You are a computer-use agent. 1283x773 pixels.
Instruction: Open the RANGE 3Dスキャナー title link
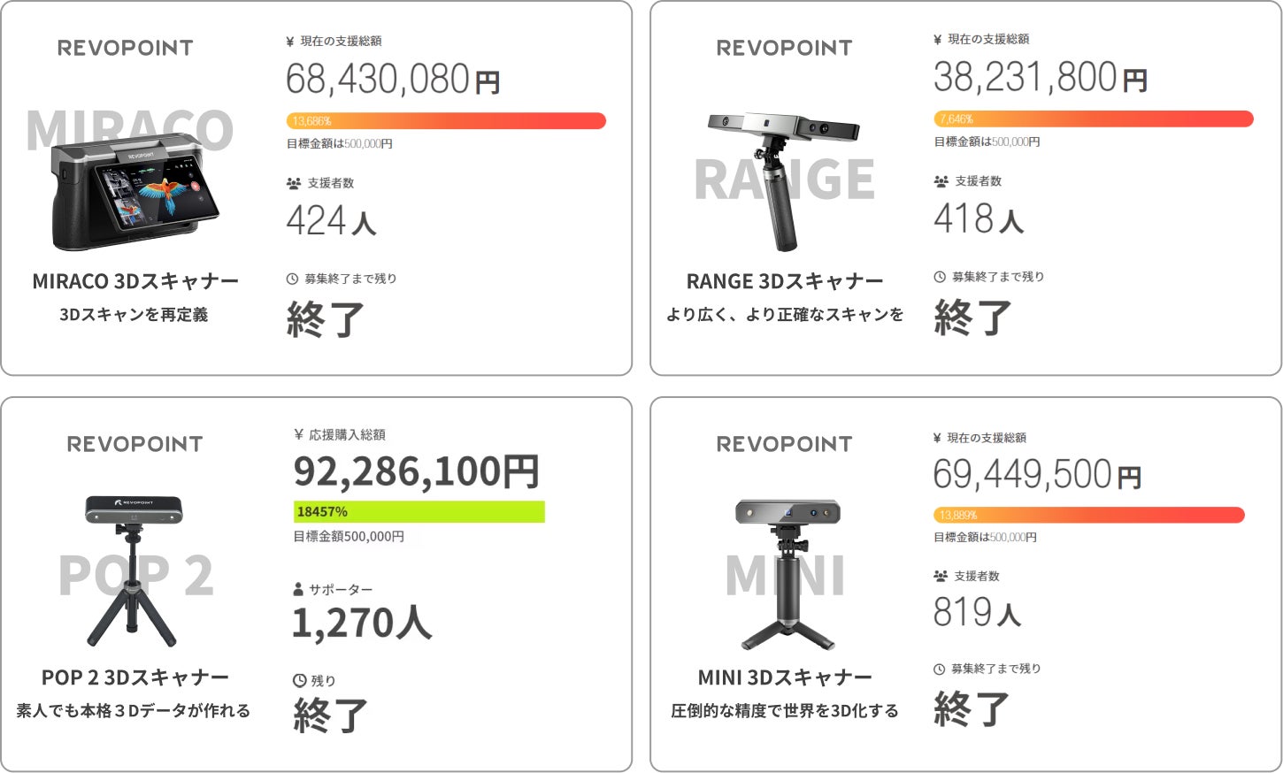pos(785,281)
